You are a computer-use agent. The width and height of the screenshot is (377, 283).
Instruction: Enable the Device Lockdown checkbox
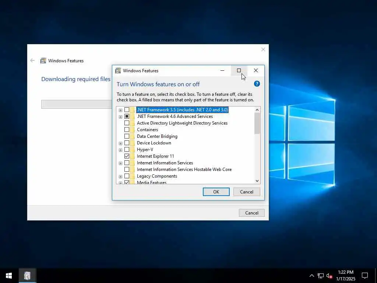coord(127,143)
